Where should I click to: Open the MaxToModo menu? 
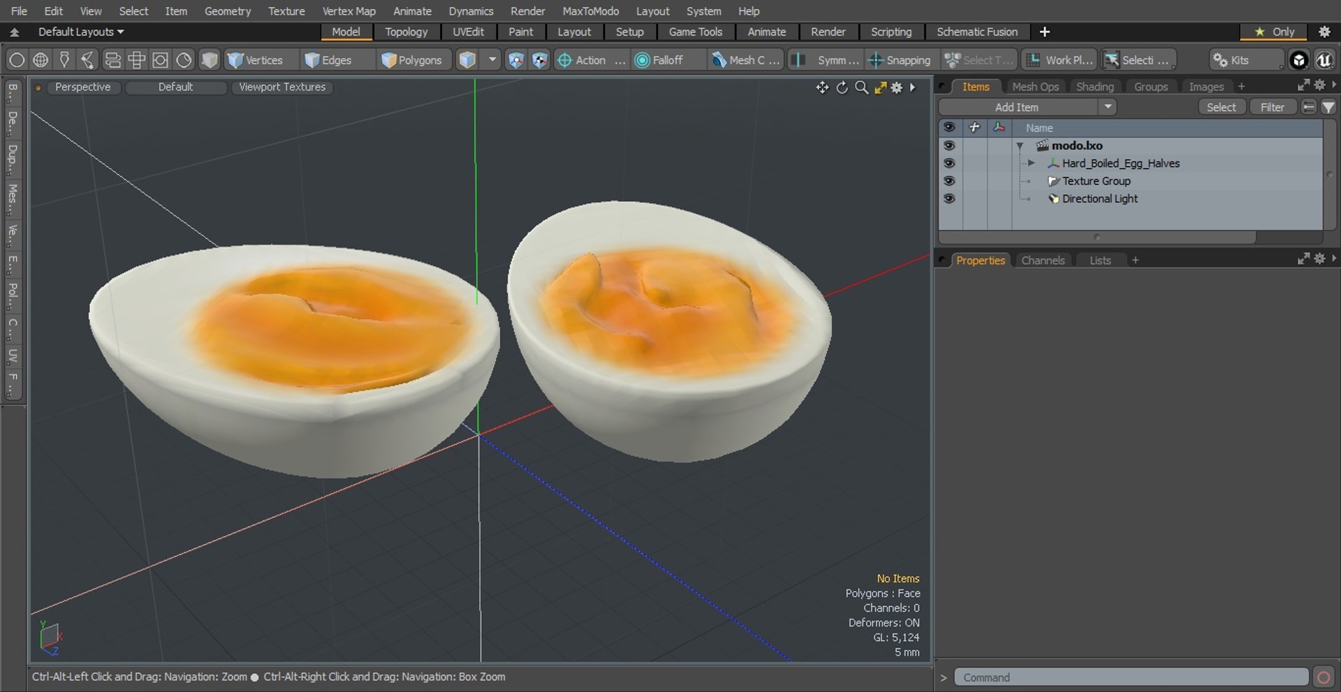(x=590, y=11)
